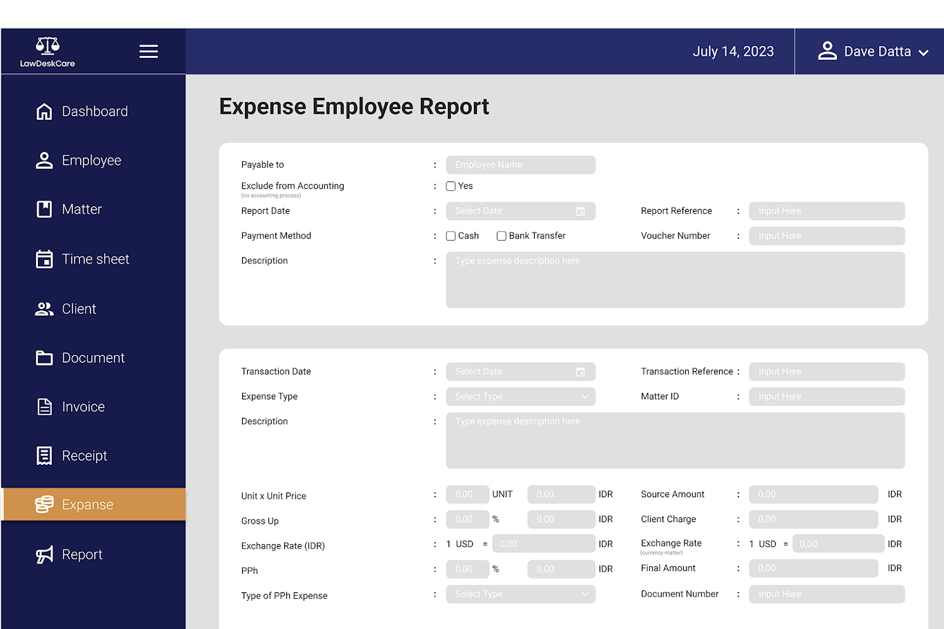The width and height of the screenshot is (944, 629).
Task: Click the user profile avatar icon
Action: pyautogui.click(x=827, y=51)
